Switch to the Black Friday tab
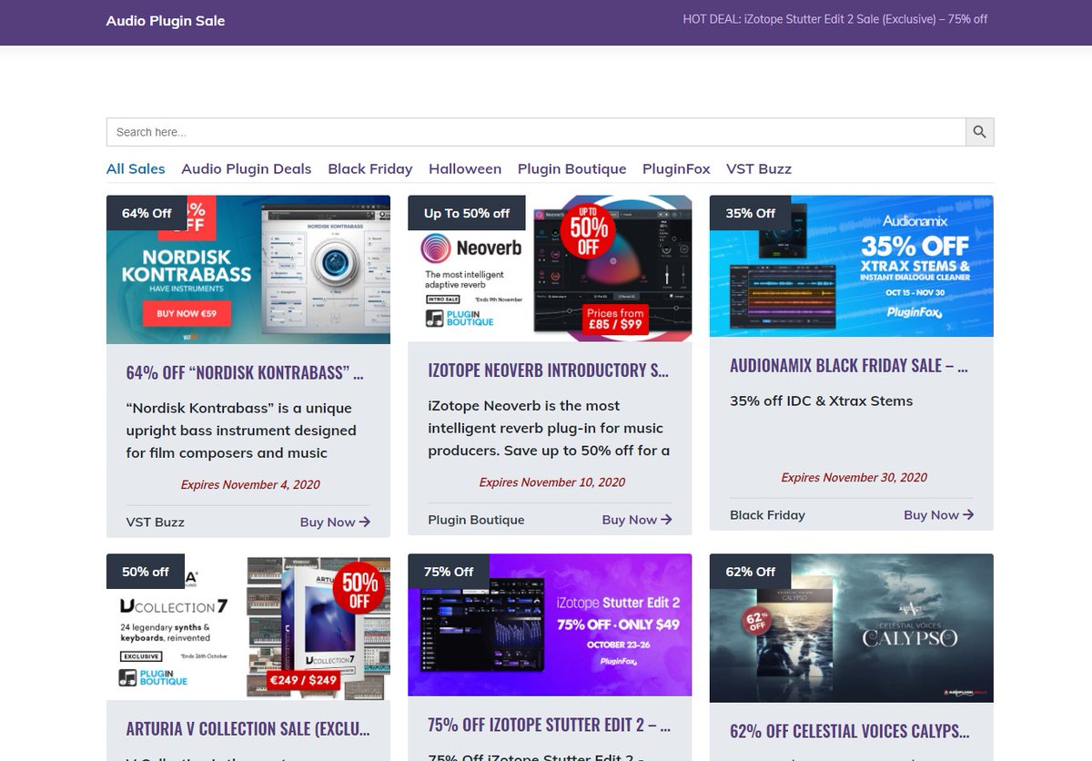 coord(369,168)
